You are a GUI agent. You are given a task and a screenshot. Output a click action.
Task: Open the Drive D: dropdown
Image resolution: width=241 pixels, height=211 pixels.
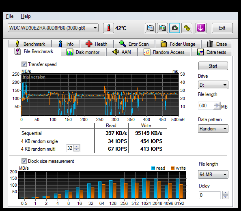point(213,85)
